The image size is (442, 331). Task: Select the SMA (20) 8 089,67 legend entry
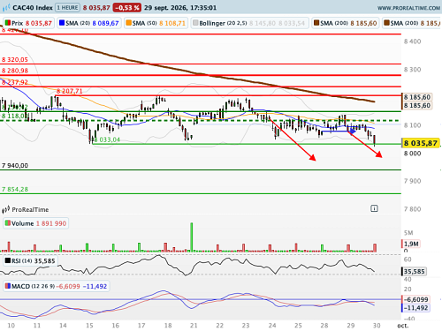tap(89, 23)
